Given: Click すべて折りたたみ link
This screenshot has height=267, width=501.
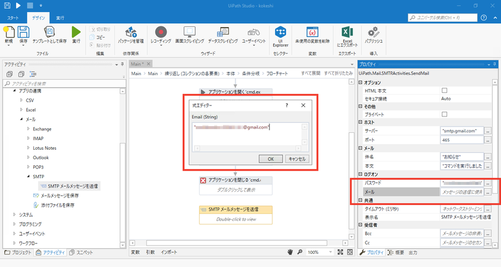Looking at the screenshot, I should pyautogui.click(x=338, y=73).
